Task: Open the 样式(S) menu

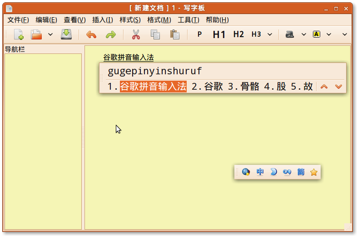Action: pyautogui.click(x=130, y=20)
